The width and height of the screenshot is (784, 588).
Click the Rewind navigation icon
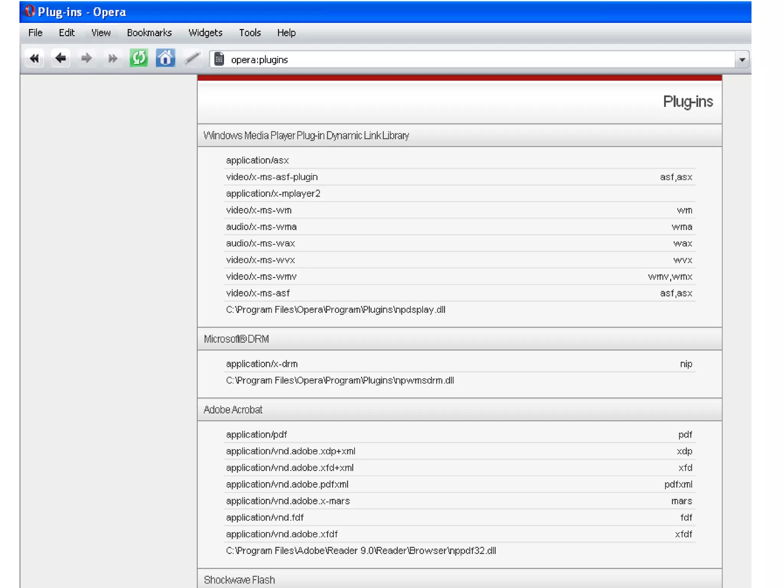tap(34, 59)
